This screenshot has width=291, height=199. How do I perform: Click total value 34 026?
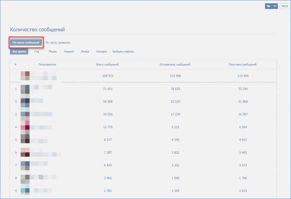tap(108, 114)
